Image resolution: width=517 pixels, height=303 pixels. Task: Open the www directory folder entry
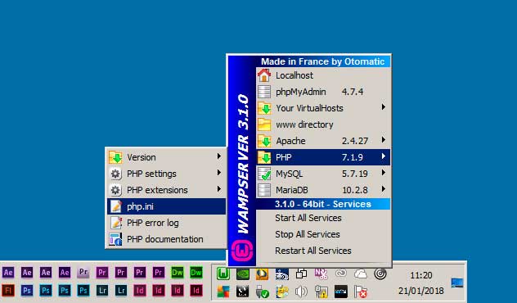(323, 124)
